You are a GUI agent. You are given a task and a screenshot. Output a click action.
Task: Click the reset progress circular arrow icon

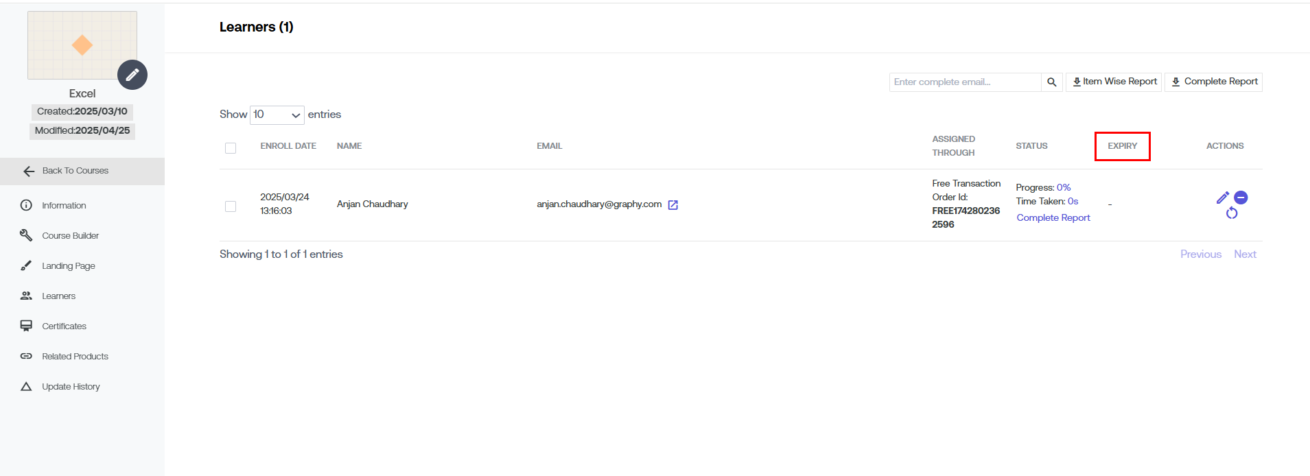(1232, 213)
